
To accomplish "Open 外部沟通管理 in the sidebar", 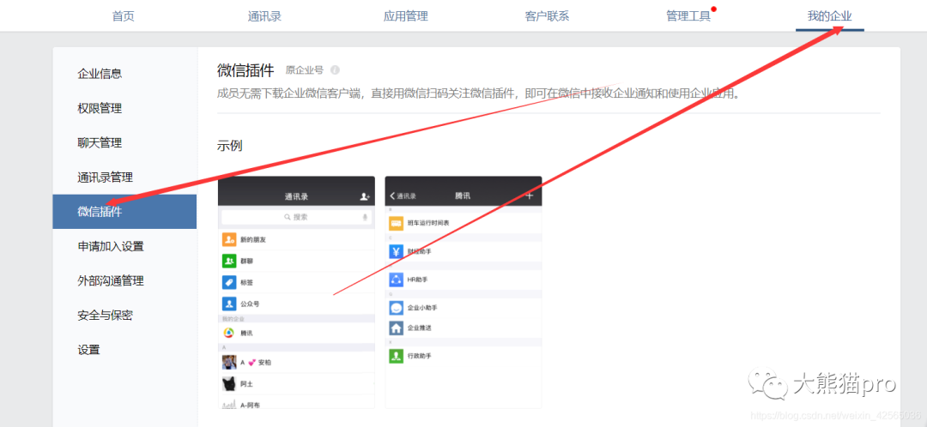I will click(111, 280).
